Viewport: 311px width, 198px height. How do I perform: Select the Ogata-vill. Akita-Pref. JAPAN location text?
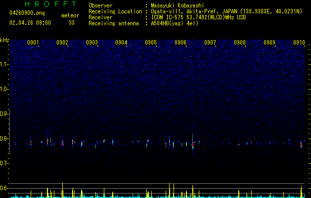tap(226, 11)
